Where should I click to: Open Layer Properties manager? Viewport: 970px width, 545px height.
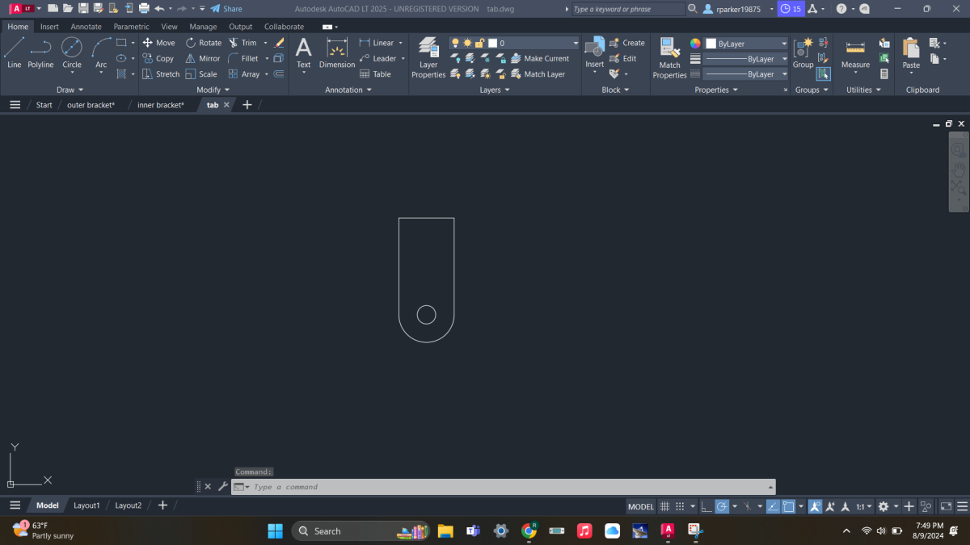tap(428, 57)
